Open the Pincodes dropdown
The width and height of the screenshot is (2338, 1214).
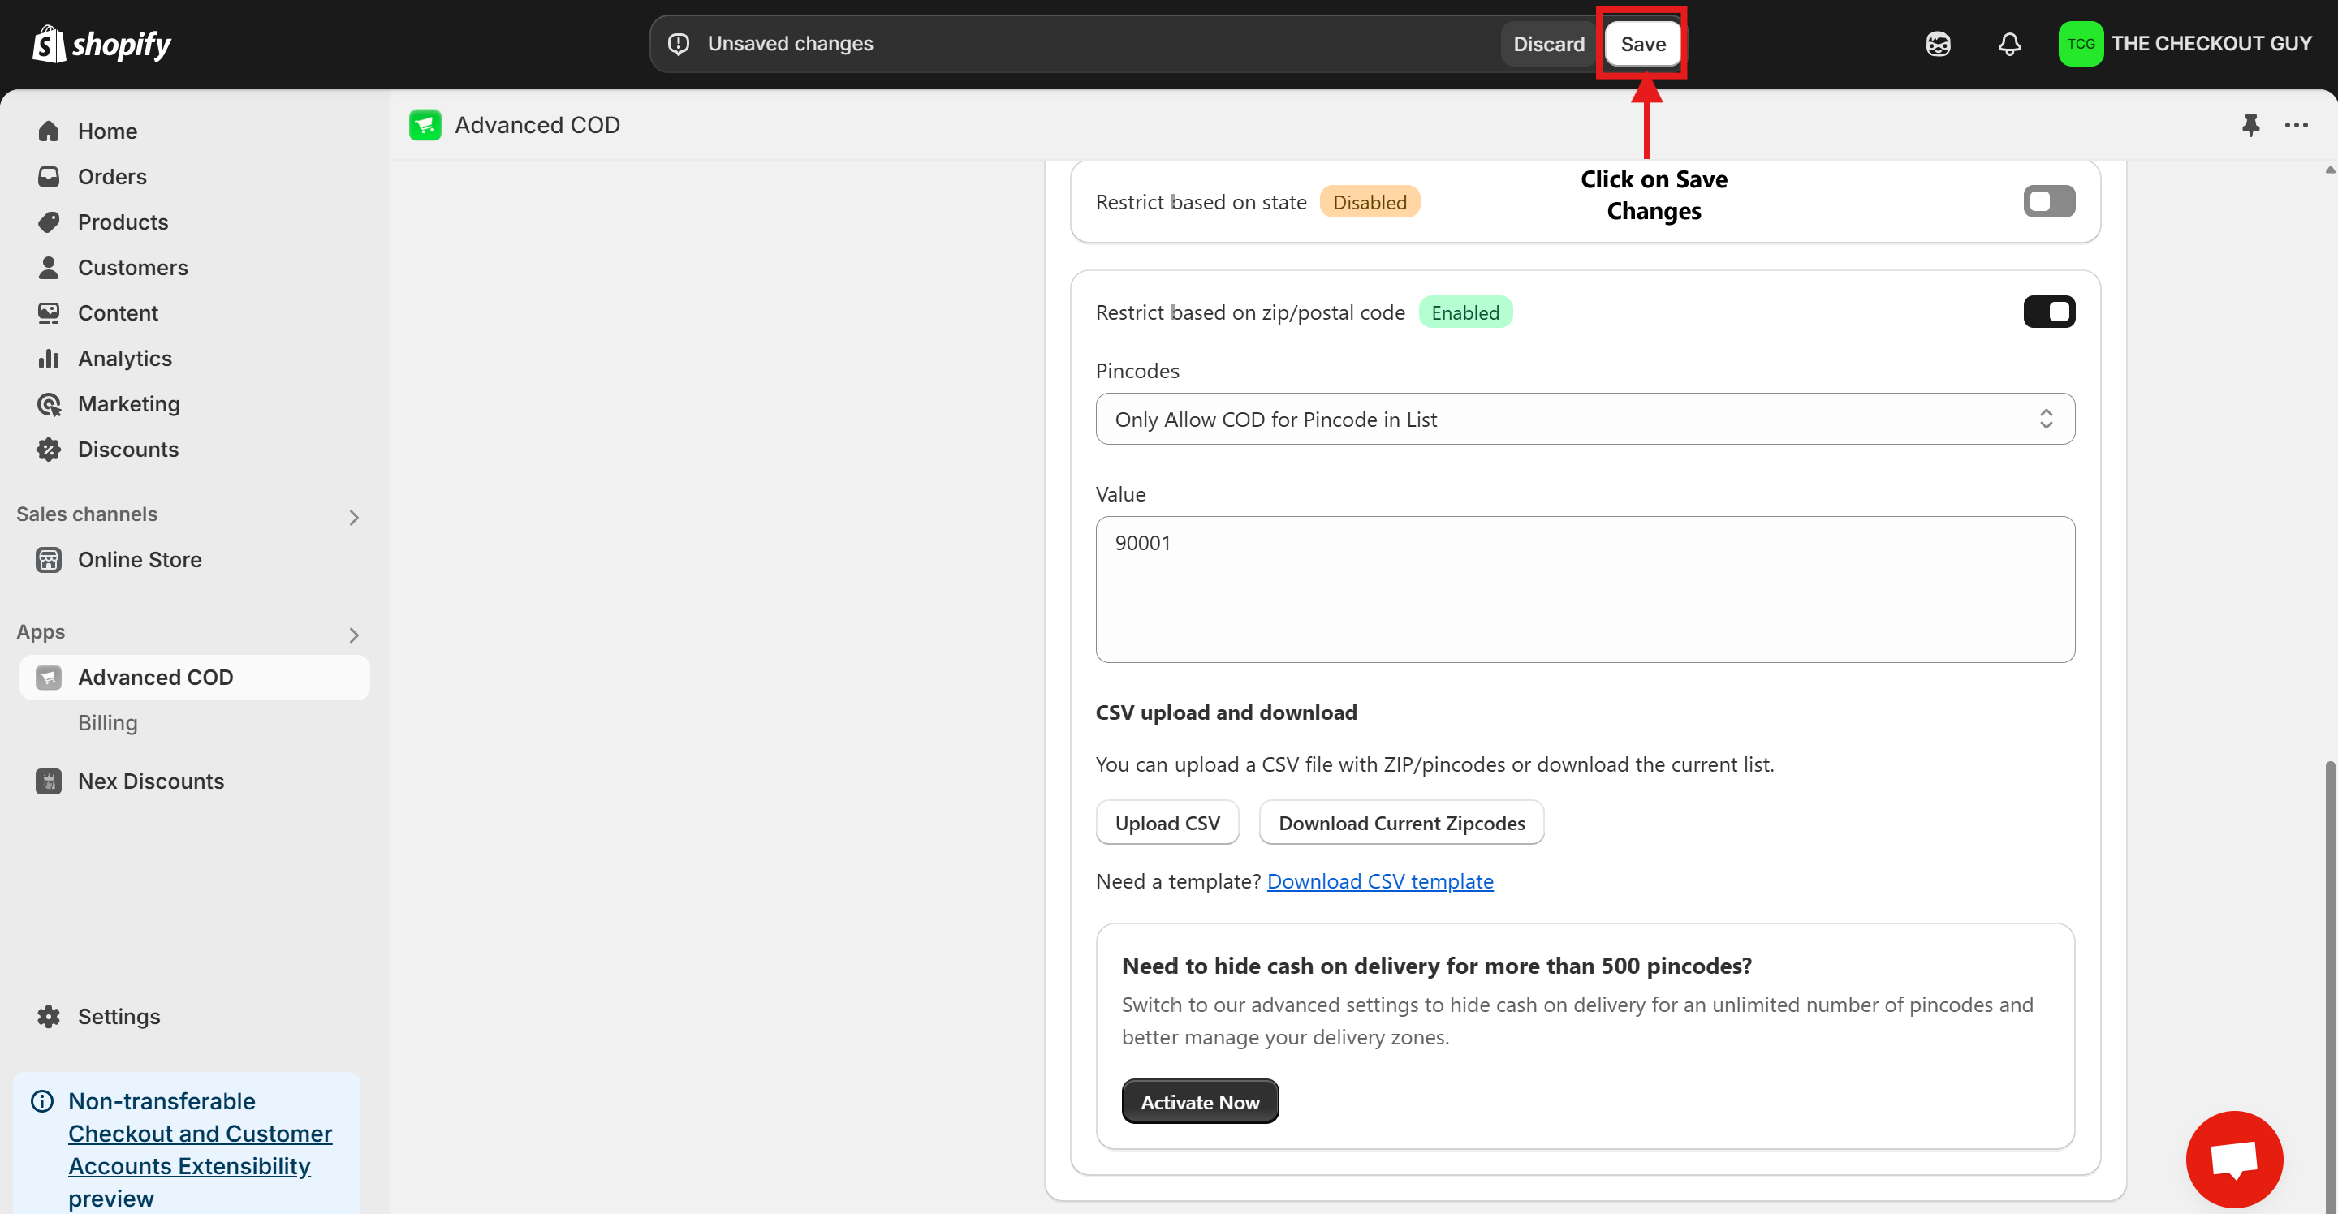click(1585, 420)
